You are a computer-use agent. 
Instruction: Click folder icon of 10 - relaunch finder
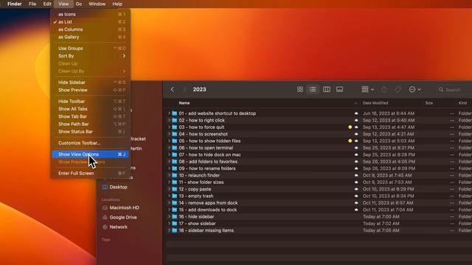174,175
